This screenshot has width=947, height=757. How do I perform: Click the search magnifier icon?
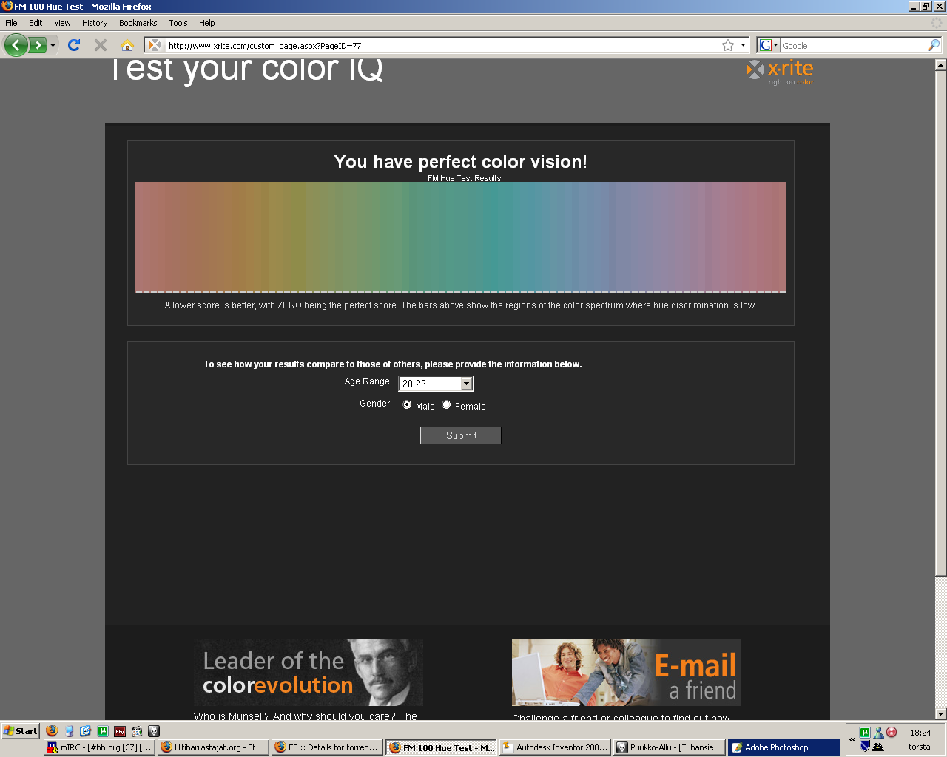coord(933,46)
